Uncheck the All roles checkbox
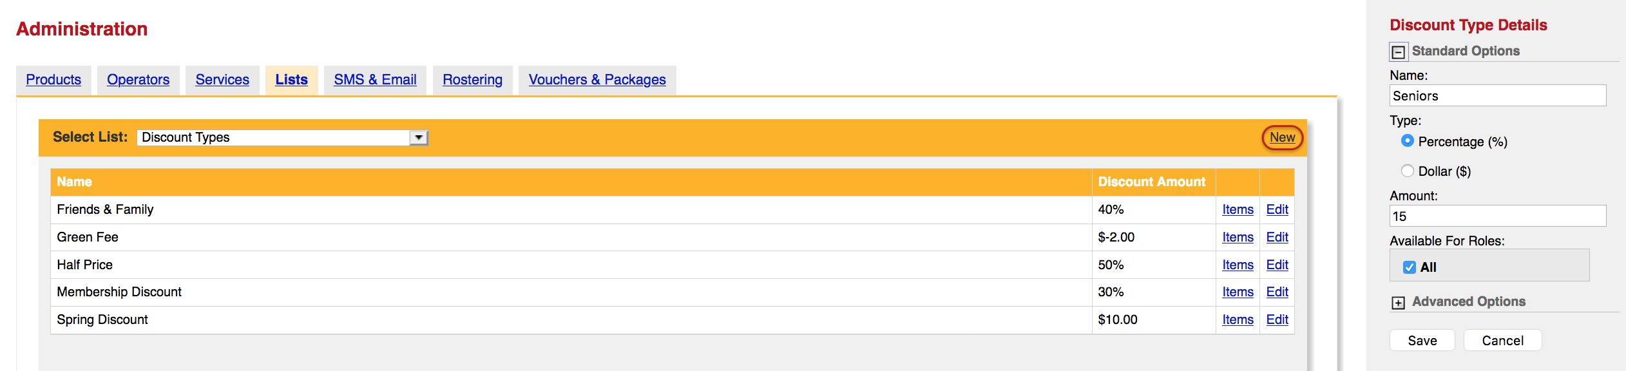The height and width of the screenshot is (371, 1626). 1410,267
